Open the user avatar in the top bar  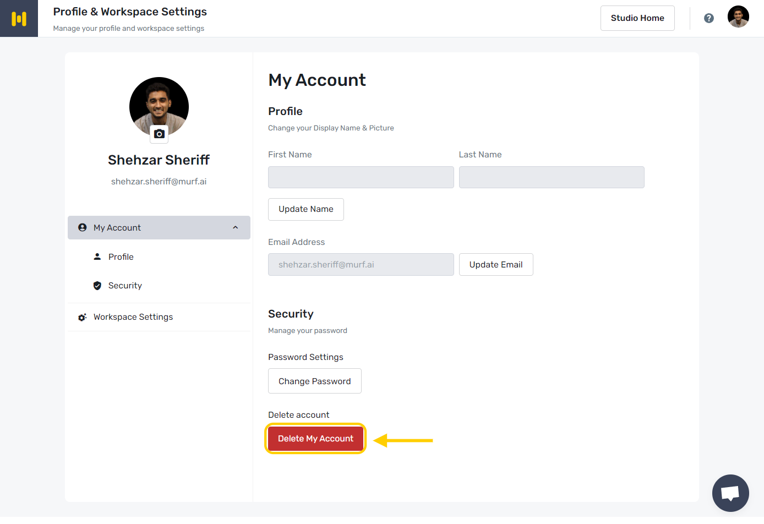tap(738, 17)
